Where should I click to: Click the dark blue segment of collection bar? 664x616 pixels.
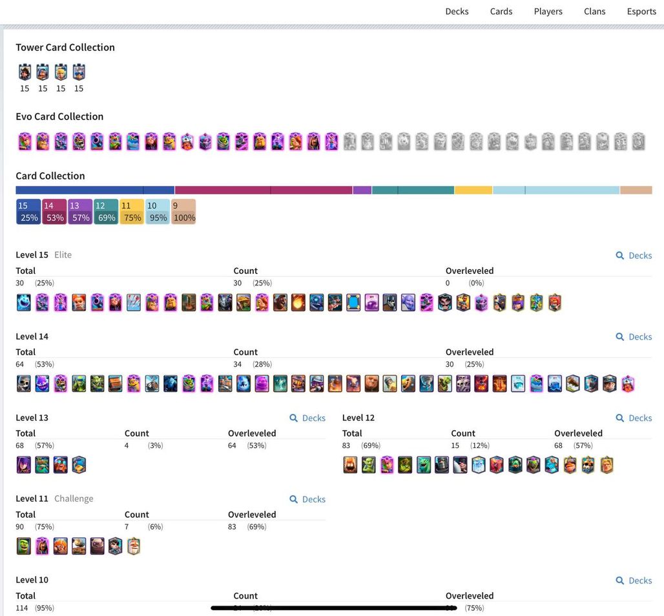pos(95,190)
